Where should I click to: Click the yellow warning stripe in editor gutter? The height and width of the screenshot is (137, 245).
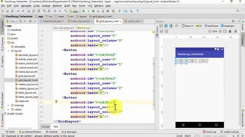[x=154, y=32]
